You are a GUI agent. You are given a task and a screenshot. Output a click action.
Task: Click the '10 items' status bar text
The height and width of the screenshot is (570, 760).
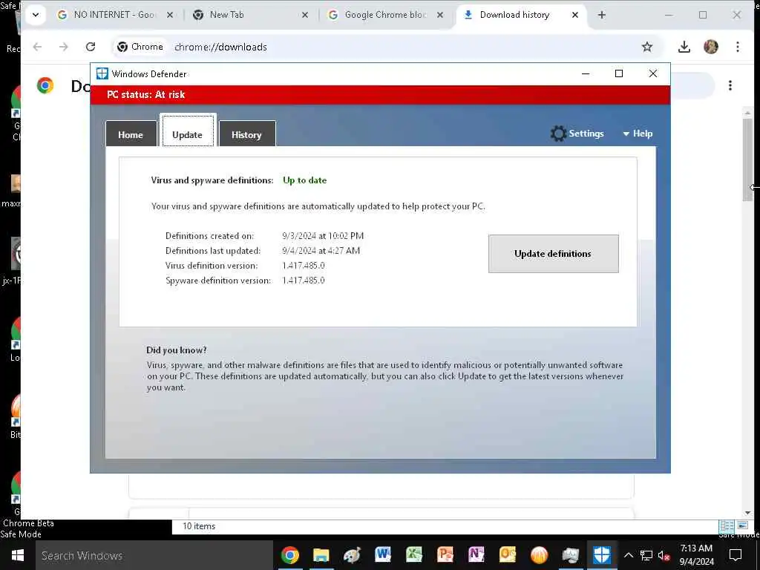click(199, 526)
